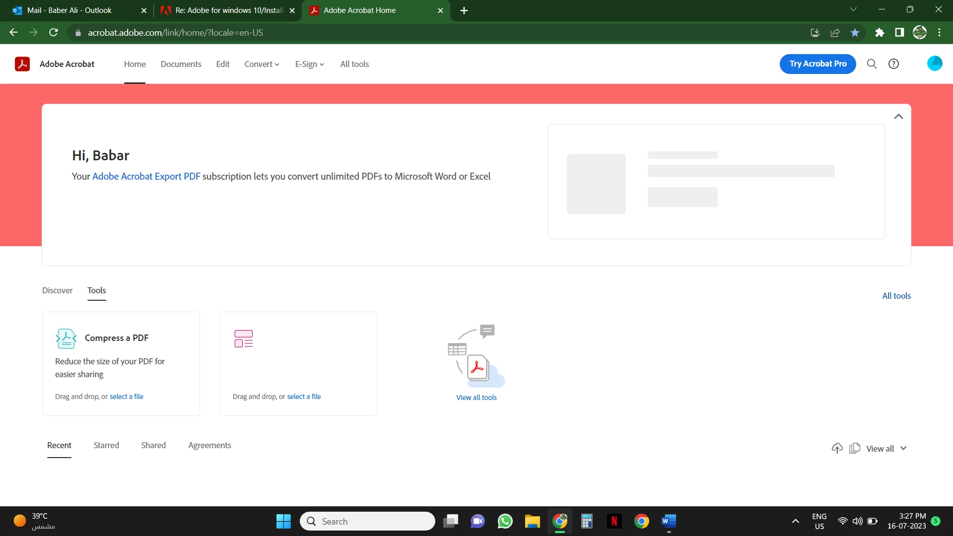Open the search magnifier icon
Image resolution: width=953 pixels, height=536 pixels.
872,64
